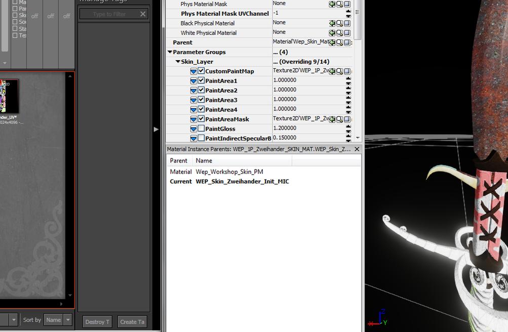
Task: Click the asset view scroll right arrow
Action: [x=61, y=304]
